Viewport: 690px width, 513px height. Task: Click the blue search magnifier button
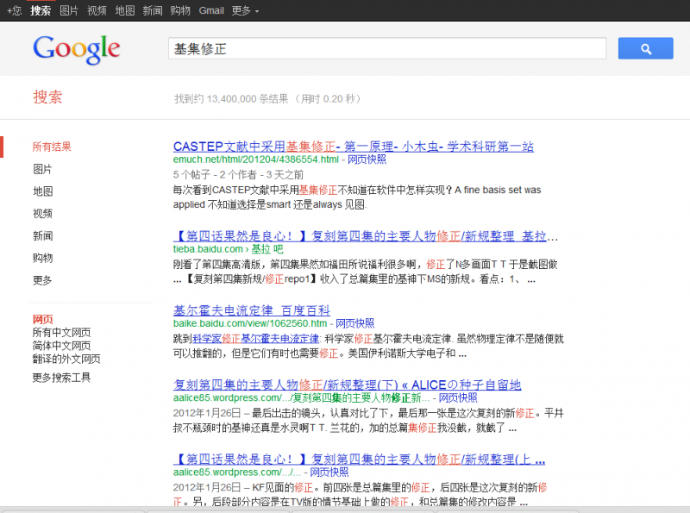(645, 48)
